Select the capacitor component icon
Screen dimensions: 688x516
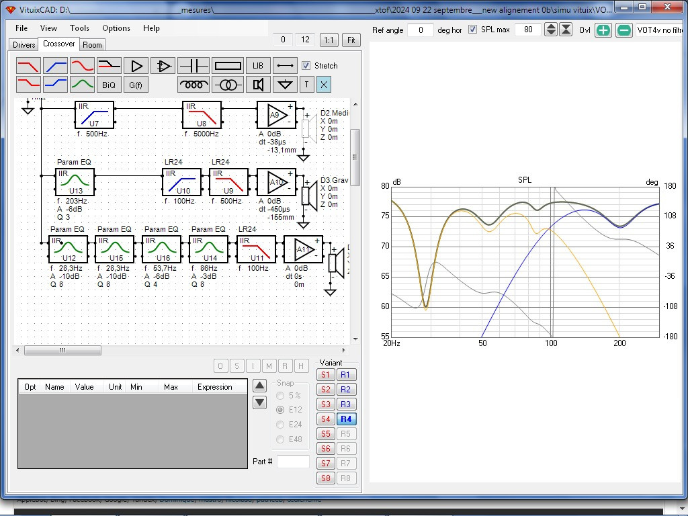pos(193,66)
